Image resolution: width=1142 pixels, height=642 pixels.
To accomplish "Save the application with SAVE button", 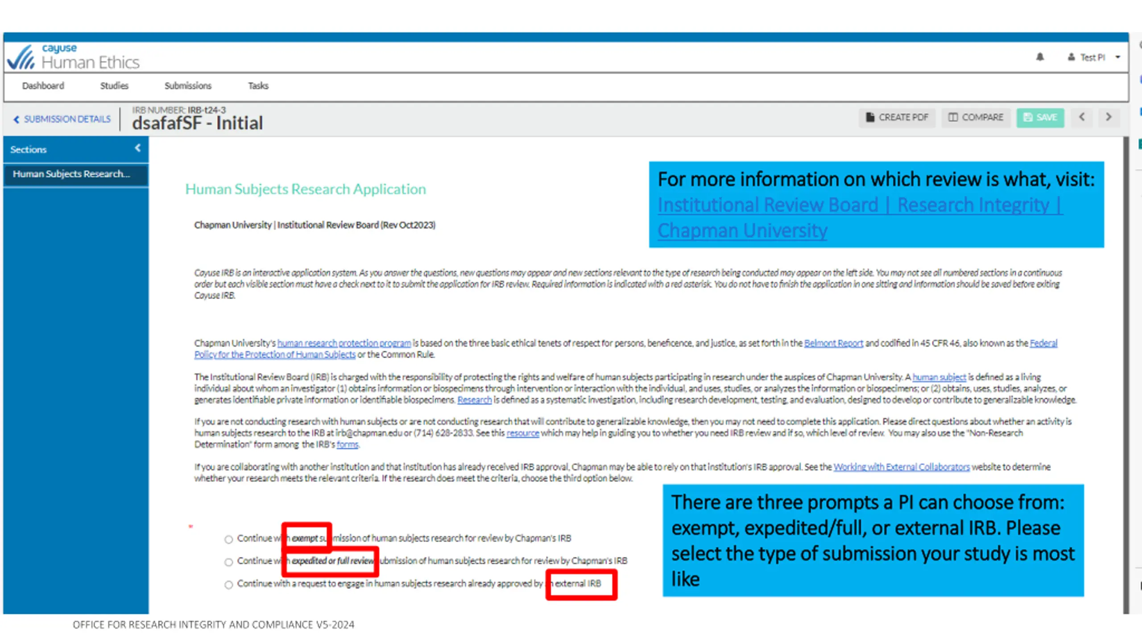I will tap(1040, 117).
